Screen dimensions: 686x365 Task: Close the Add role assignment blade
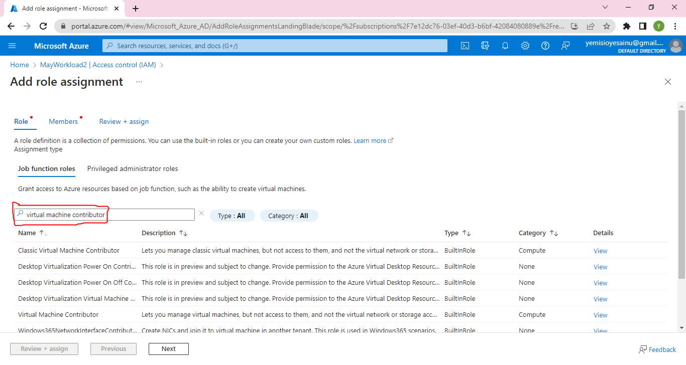[668, 82]
